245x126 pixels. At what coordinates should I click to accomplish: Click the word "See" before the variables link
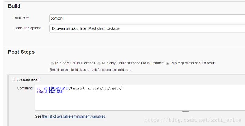click(x=38, y=116)
